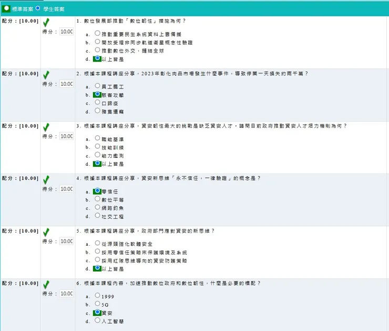This screenshot has height=331, width=389.
Task: Choose 5G option in question 6
Action: pyautogui.click(x=97, y=304)
